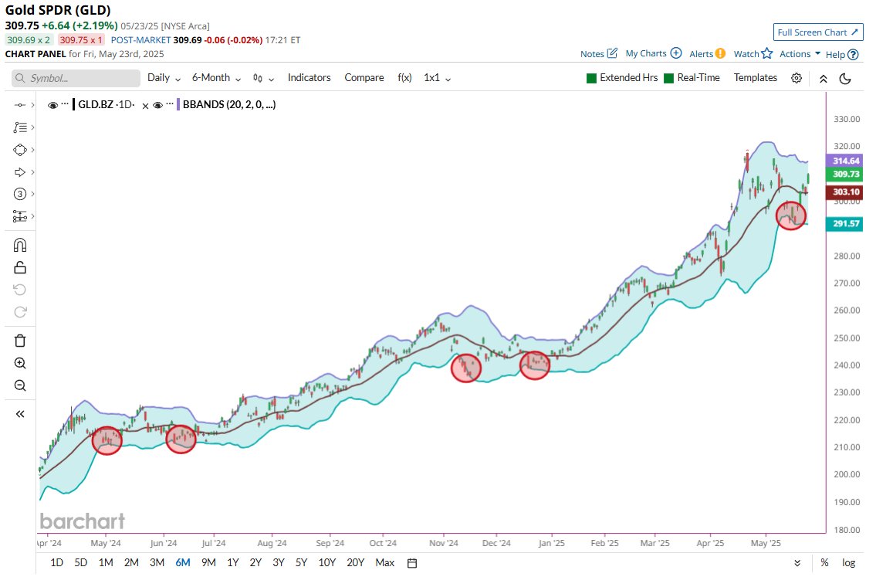
Task: Toggle the drawing lock icon
Action: point(19,268)
